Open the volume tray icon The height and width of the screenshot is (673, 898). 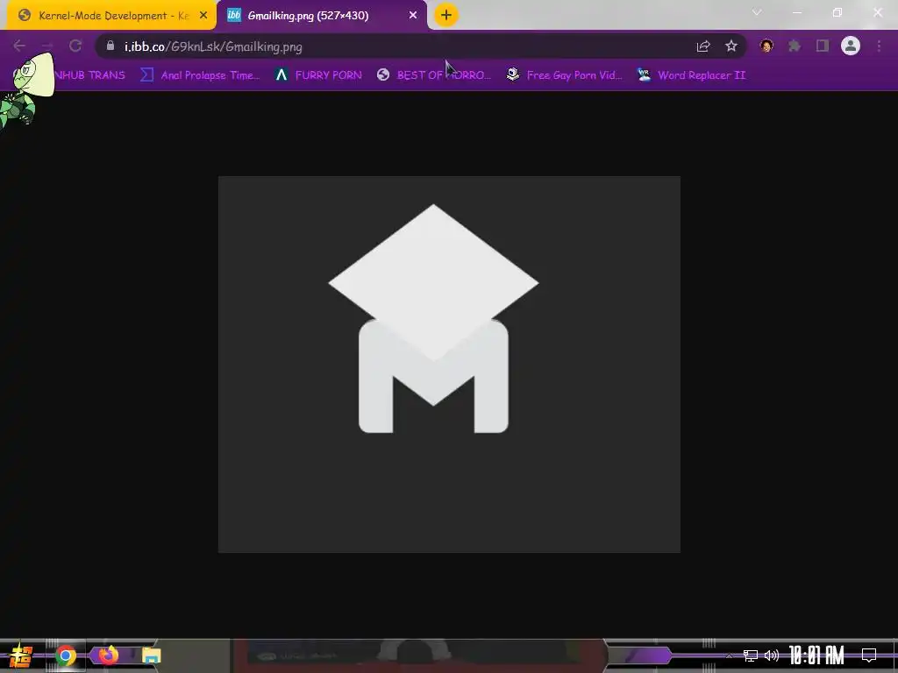[772, 655]
